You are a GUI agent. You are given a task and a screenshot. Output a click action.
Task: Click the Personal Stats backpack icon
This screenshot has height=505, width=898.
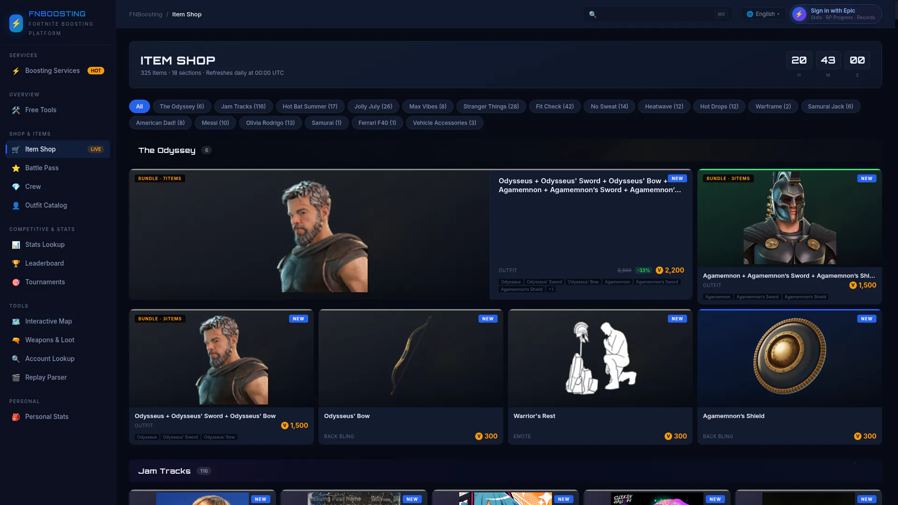click(16, 417)
